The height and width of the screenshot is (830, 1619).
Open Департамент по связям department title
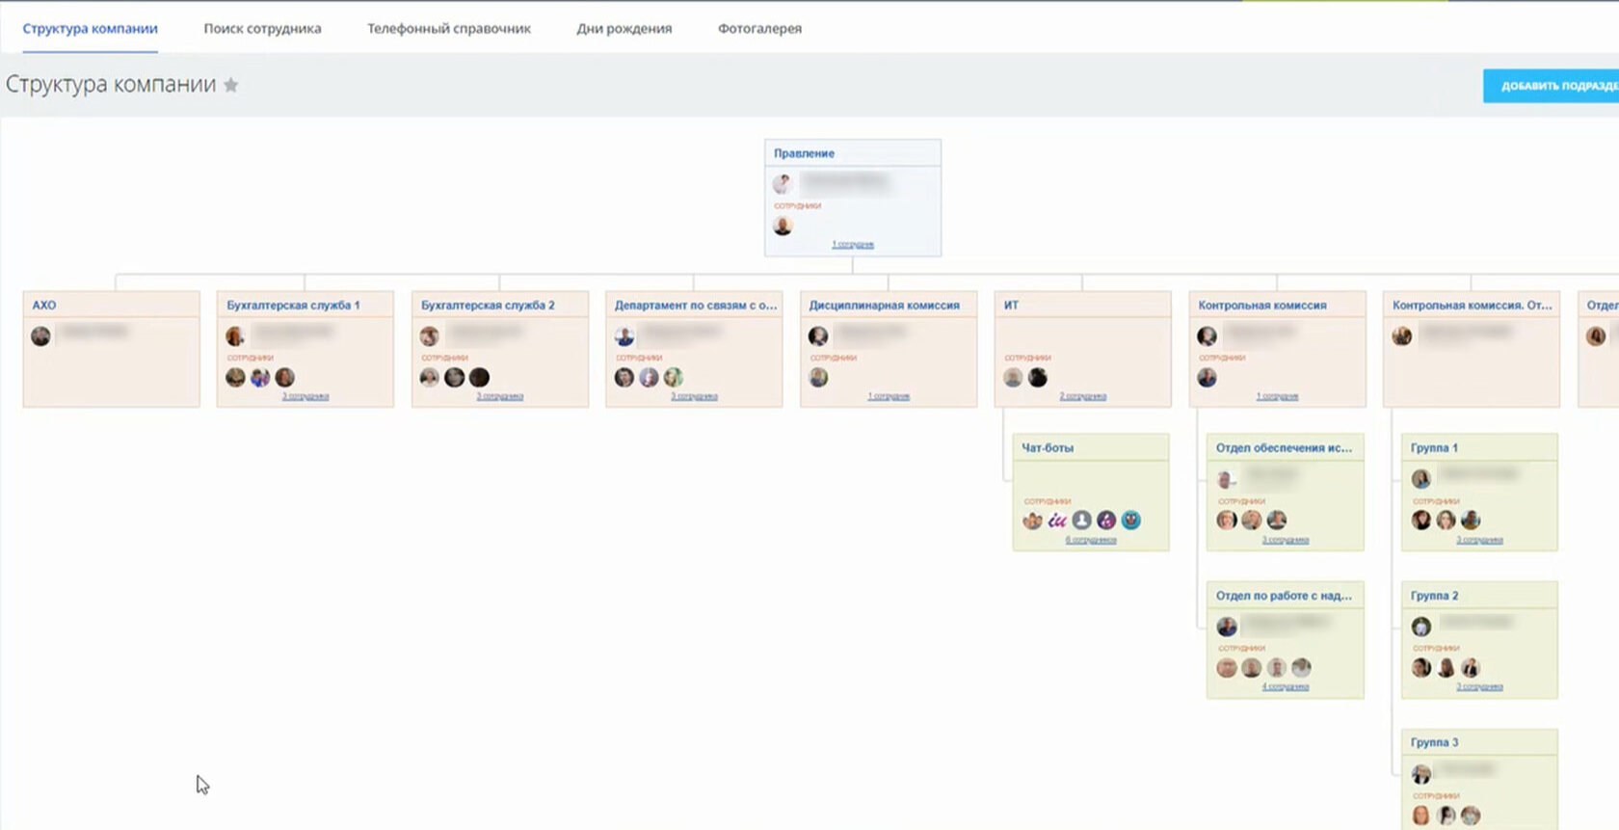[696, 305]
